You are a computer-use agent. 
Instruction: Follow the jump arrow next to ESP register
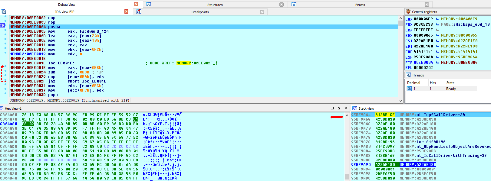(437, 57)
